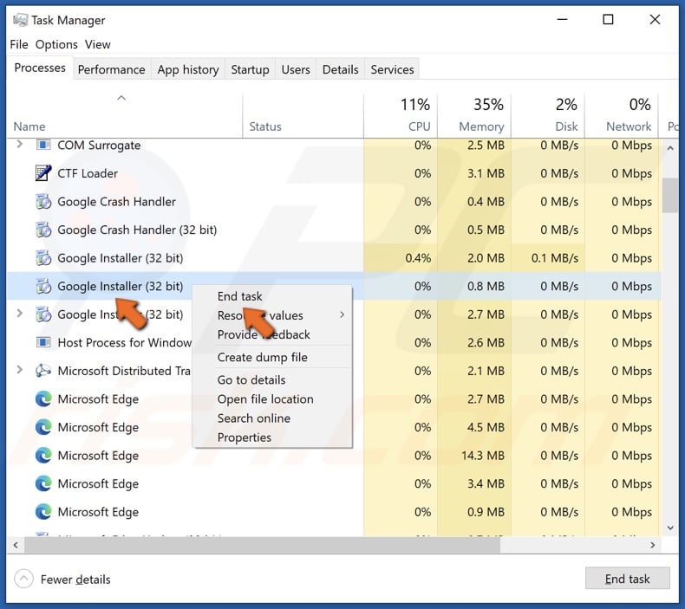685x609 pixels.
Task: Expand the COM Surrogate process group
Action: coord(19,144)
